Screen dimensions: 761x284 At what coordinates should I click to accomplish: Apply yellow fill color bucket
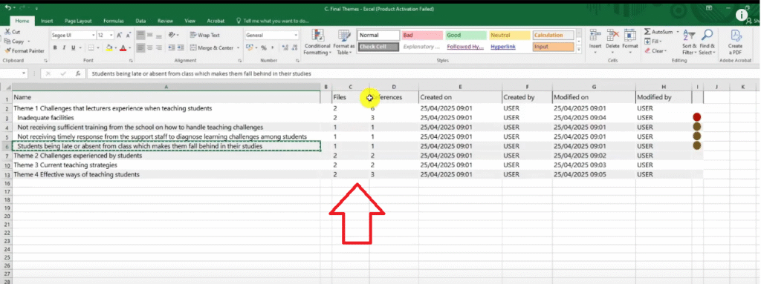109,48
